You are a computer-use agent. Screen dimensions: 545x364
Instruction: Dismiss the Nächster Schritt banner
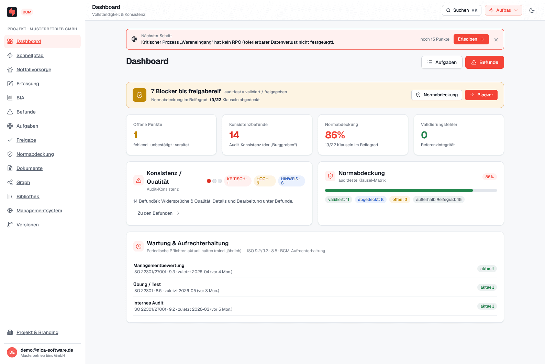click(496, 40)
